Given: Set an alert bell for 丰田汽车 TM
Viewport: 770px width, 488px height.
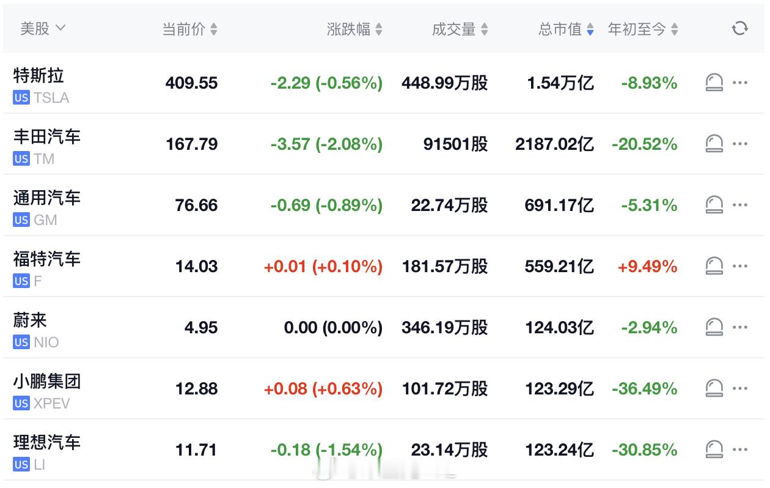Looking at the screenshot, I should coord(714,144).
